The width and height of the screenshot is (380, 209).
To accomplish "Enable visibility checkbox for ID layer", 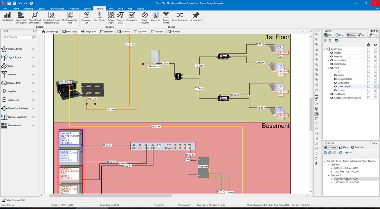I will coord(376,71).
